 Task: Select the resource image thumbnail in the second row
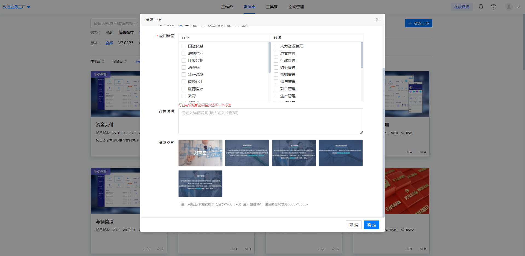coord(200,184)
